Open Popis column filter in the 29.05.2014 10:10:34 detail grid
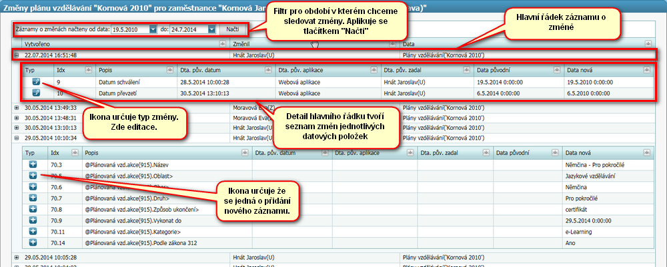 245,152
